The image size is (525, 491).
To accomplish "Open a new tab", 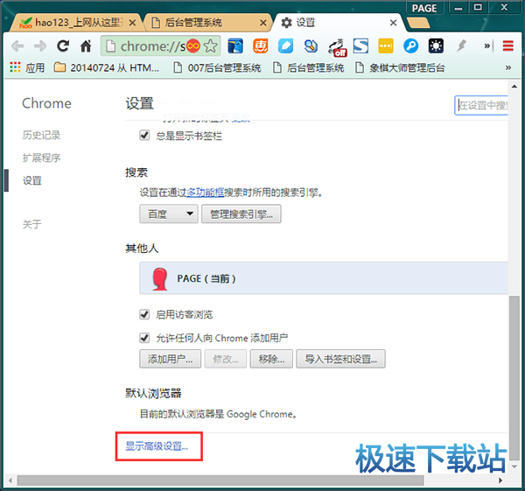I will point(418,23).
